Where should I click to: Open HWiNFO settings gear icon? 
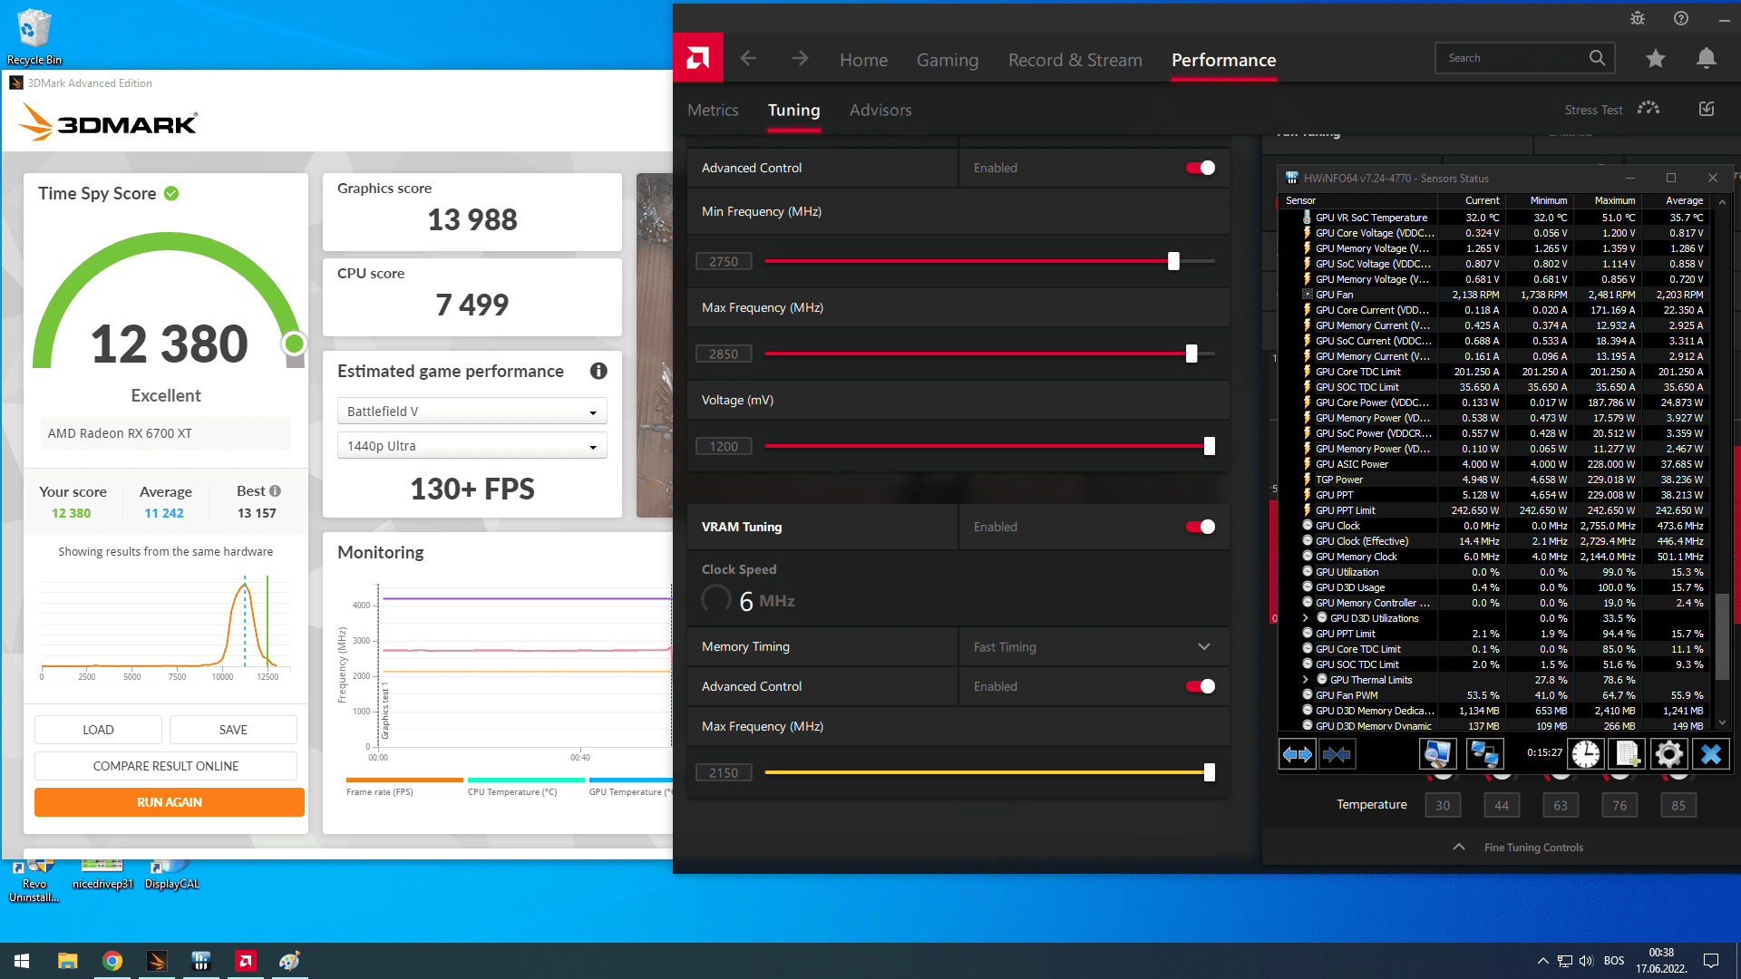(1668, 754)
